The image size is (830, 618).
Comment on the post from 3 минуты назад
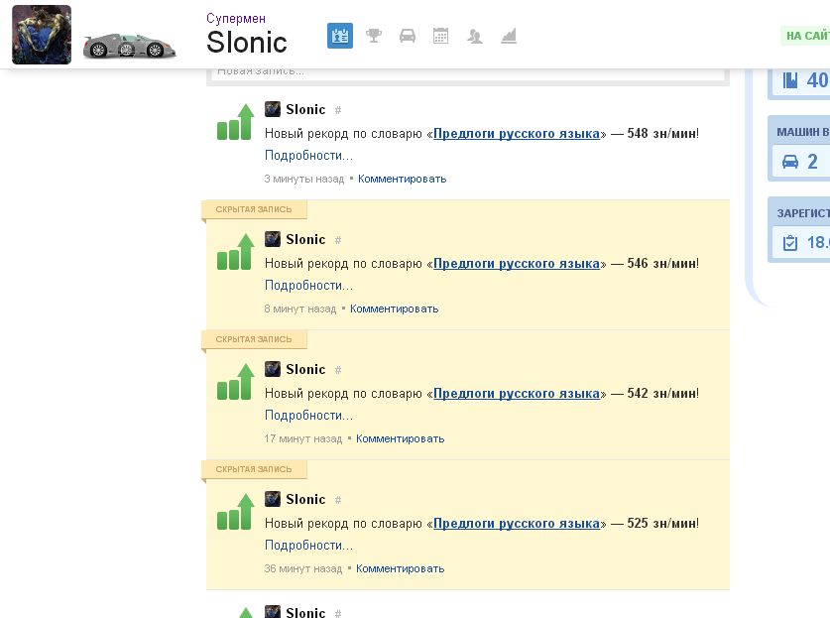[x=402, y=180]
